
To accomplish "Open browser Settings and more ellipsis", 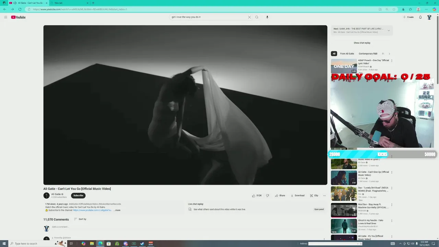I will coord(426,9).
